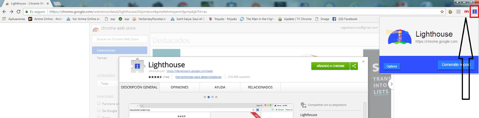Click the star rating with 144 reviews
This screenshot has width=479, height=118.
pyautogui.click(x=159, y=77)
